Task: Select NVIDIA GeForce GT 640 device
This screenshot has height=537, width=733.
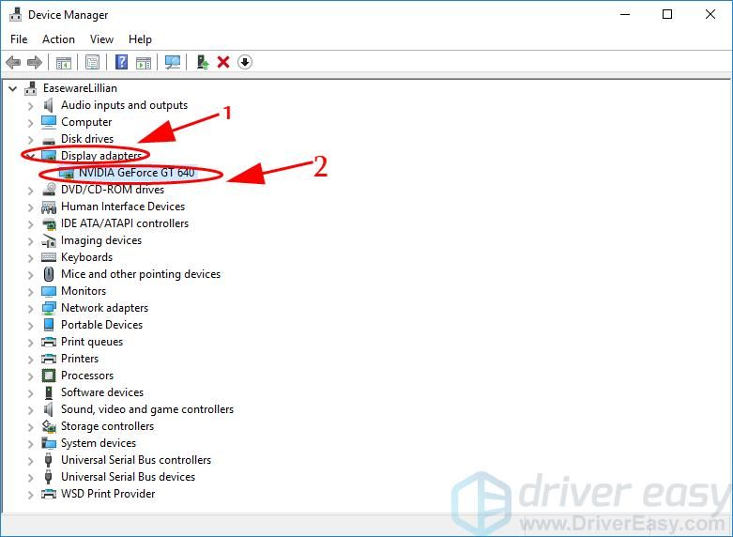Action: [x=136, y=173]
